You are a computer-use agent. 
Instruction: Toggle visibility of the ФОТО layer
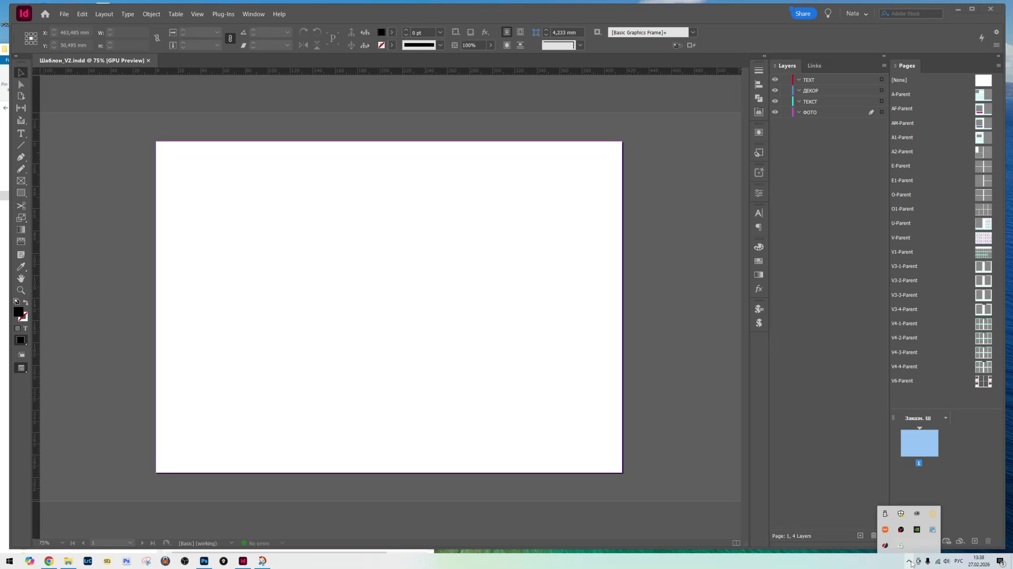point(775,112)
